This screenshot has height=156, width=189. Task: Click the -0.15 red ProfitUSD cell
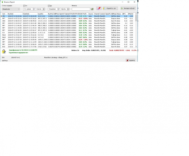80,18
